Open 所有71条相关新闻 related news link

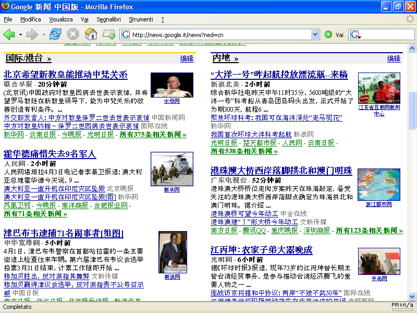click(x=35, y=214)
